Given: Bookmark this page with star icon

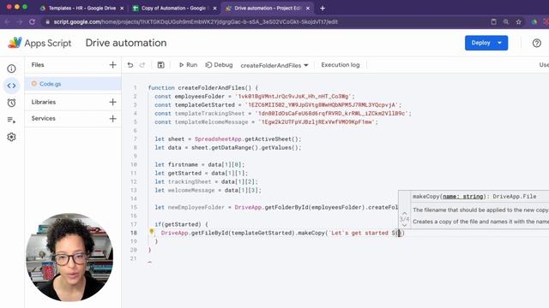Looking at the screenshot, I should (518, 21).
